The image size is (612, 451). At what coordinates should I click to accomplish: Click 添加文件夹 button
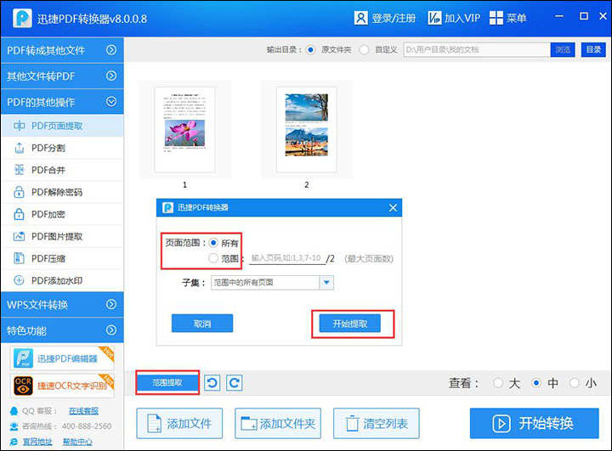(x=278, y=423)
